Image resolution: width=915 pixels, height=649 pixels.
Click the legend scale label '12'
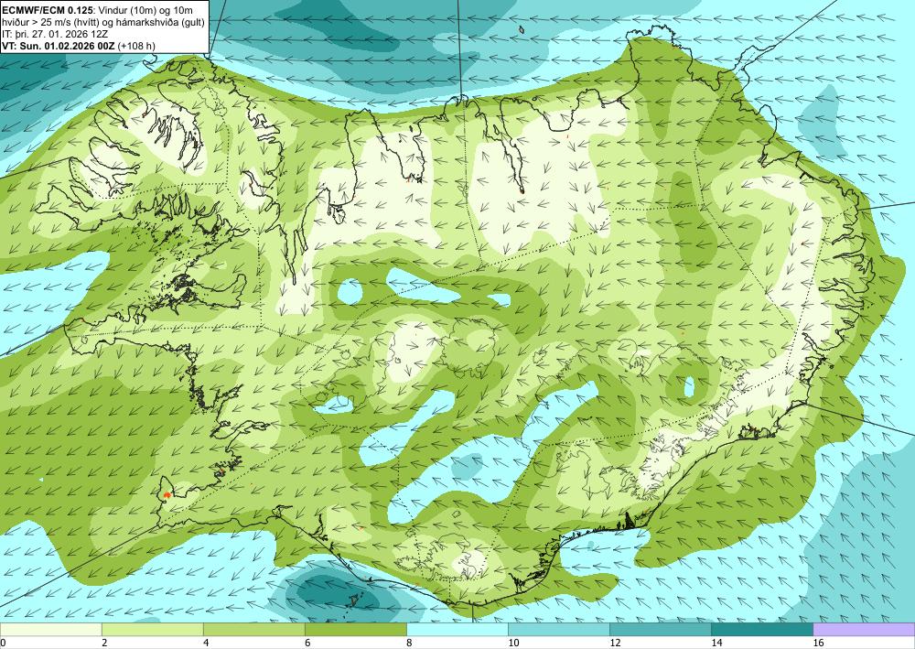pyautogui.click(x=615, y=643)
